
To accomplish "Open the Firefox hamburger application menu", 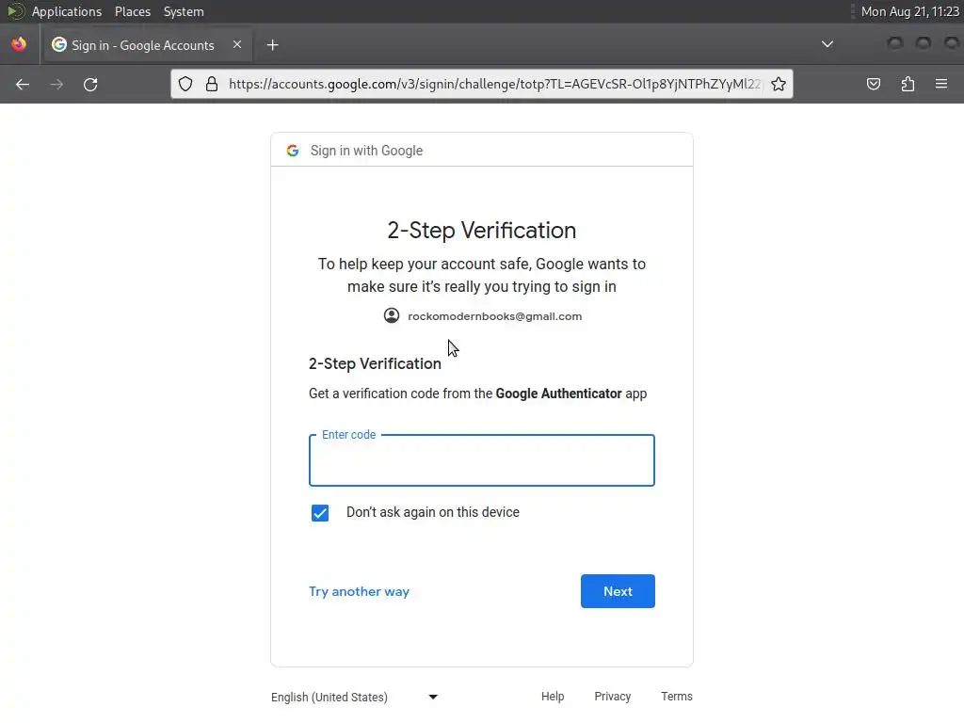I will click(940, 85).
